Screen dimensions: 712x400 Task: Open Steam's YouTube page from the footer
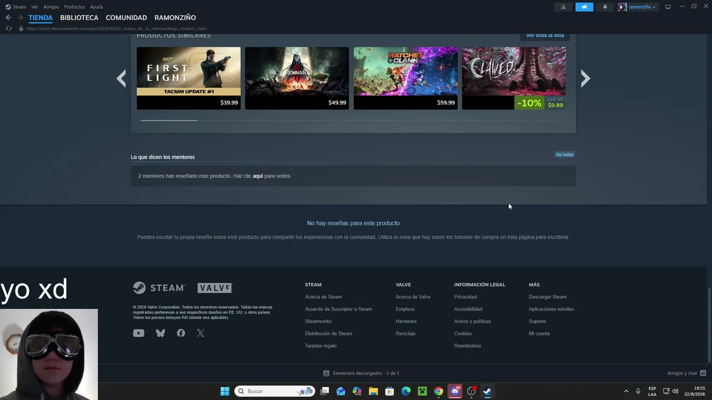[x=139, y=333]
